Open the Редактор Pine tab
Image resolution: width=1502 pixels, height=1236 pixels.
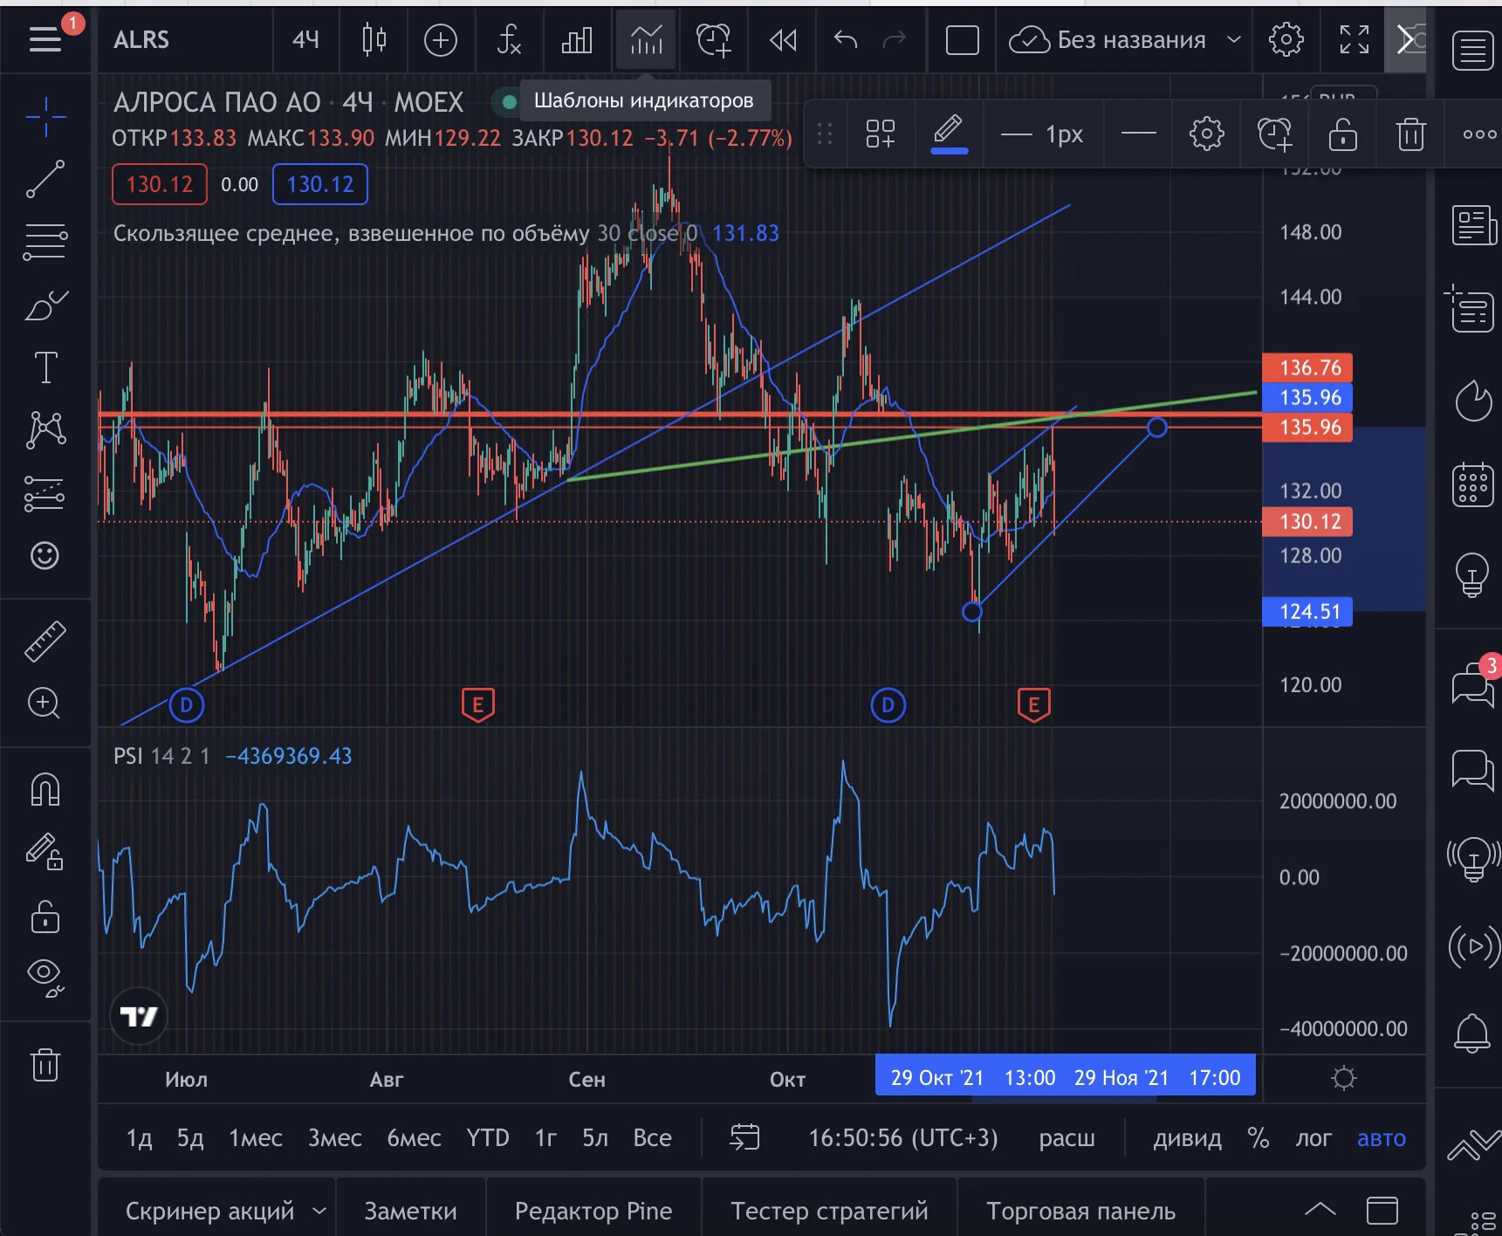coord(593,1211)
